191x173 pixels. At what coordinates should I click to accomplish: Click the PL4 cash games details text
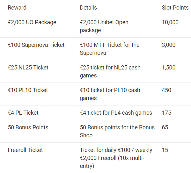pyautogui.click(x=116, y=113)
